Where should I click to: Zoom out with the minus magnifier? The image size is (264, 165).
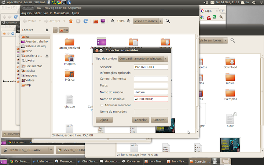tap(113, 21)
